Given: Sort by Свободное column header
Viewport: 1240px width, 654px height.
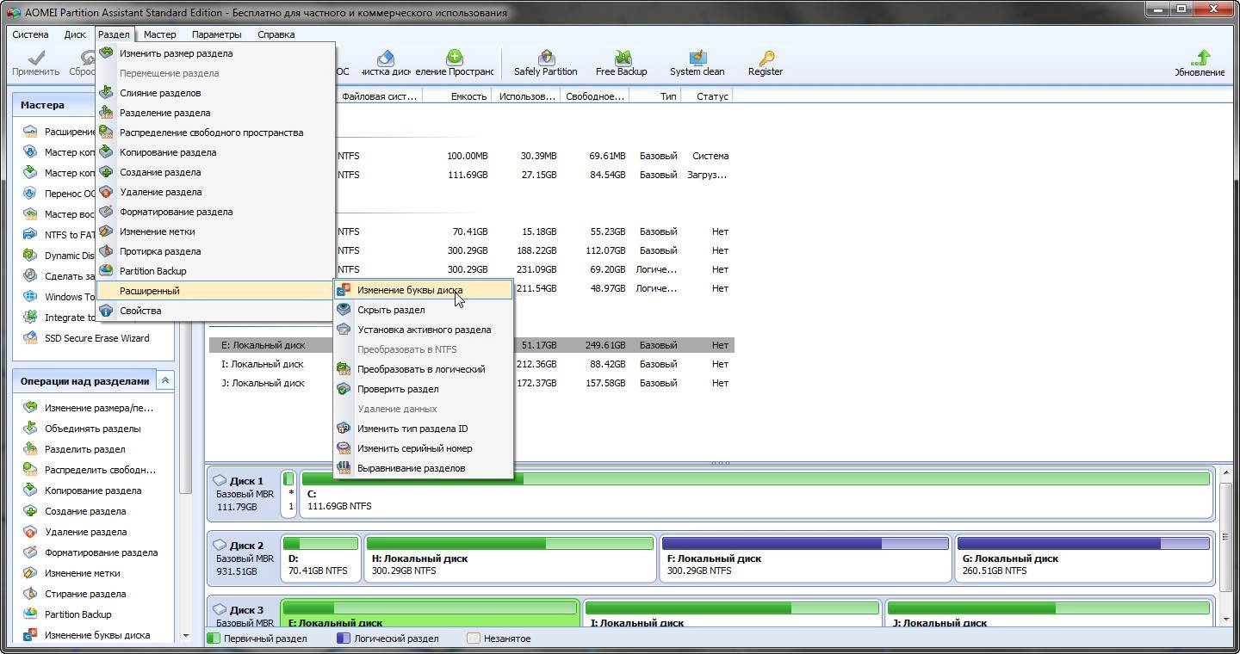Looking at the screenshot, I should 594,96.
